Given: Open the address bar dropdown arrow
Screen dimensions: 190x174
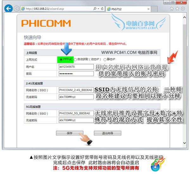Looking at the screenshot, I should click(x=98, y=9).
